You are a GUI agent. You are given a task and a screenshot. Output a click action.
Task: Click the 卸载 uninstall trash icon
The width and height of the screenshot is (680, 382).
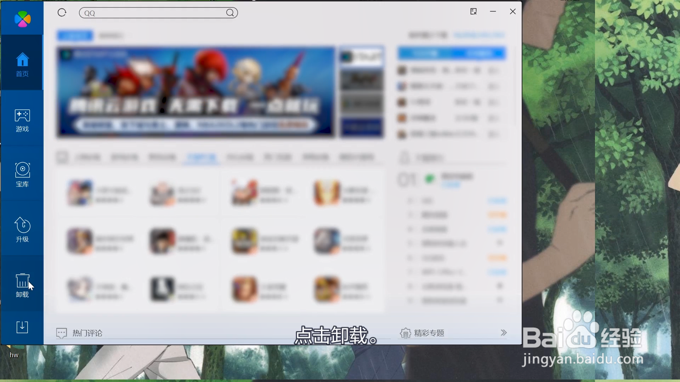point(22,281)
